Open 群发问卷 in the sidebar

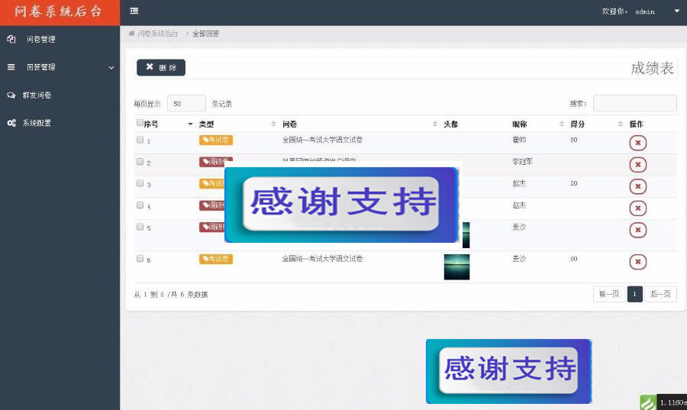point(37,95)
